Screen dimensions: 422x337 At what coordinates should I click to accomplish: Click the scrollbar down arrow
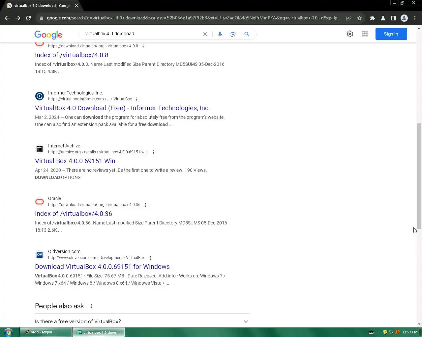pos(419,324)
